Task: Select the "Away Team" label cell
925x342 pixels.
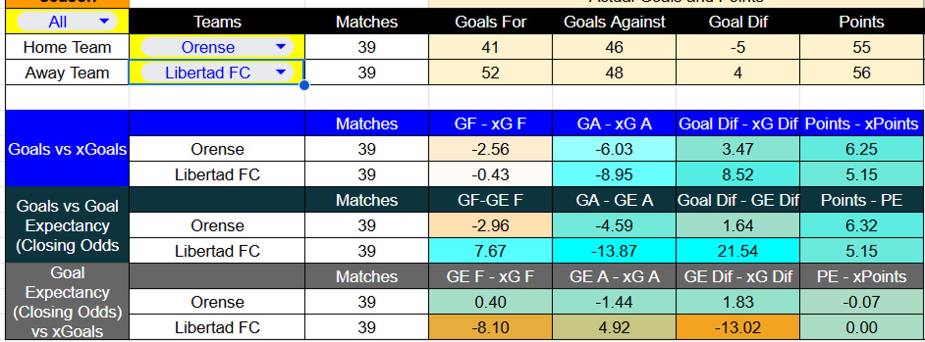Action: 67,73
